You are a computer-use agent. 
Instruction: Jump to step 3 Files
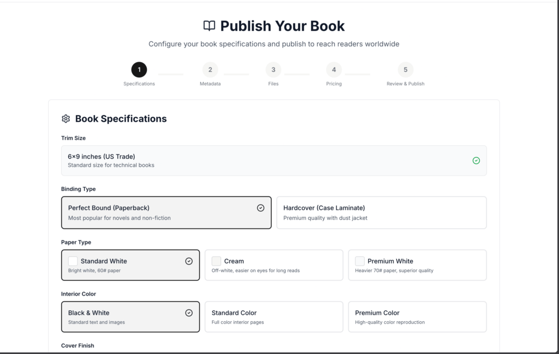(x=273, y=70)
